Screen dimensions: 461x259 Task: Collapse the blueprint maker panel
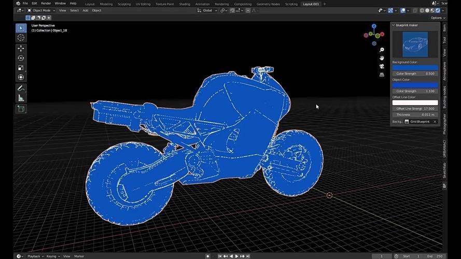tap(394, 25)
